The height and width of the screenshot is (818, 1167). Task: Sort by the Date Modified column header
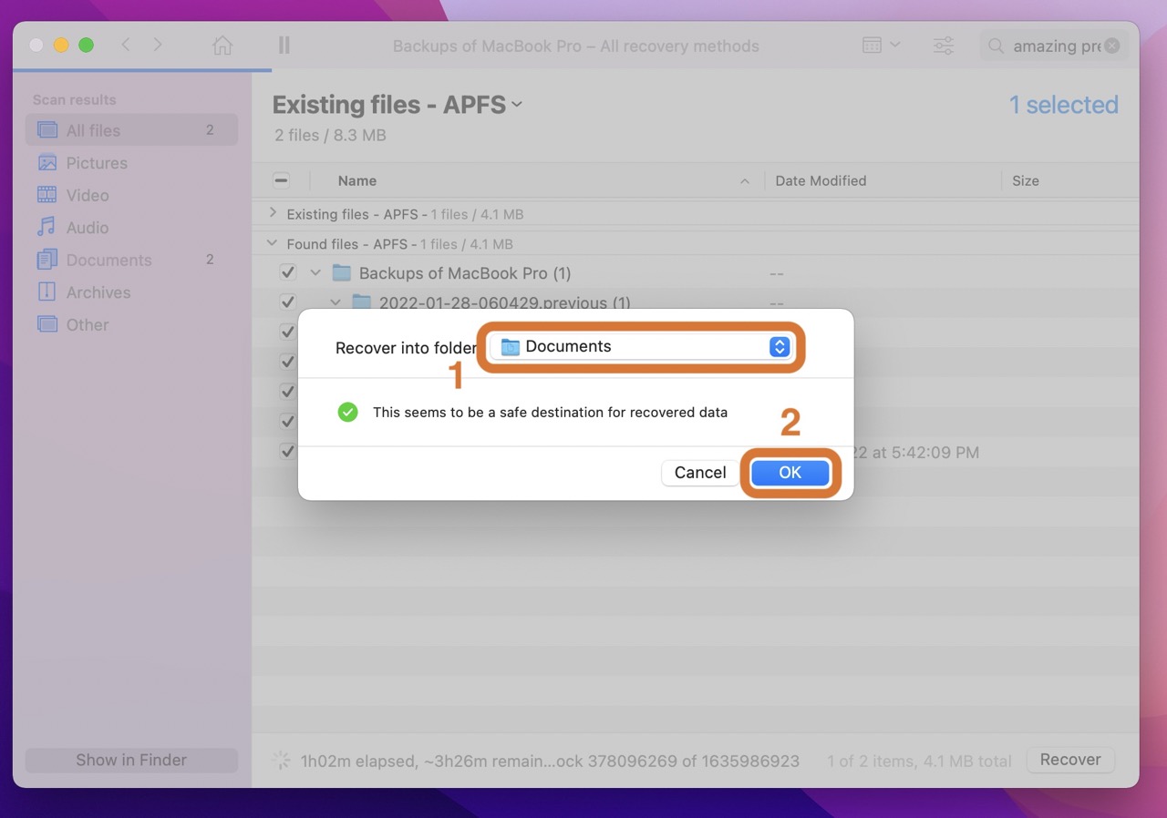(821, 180)
